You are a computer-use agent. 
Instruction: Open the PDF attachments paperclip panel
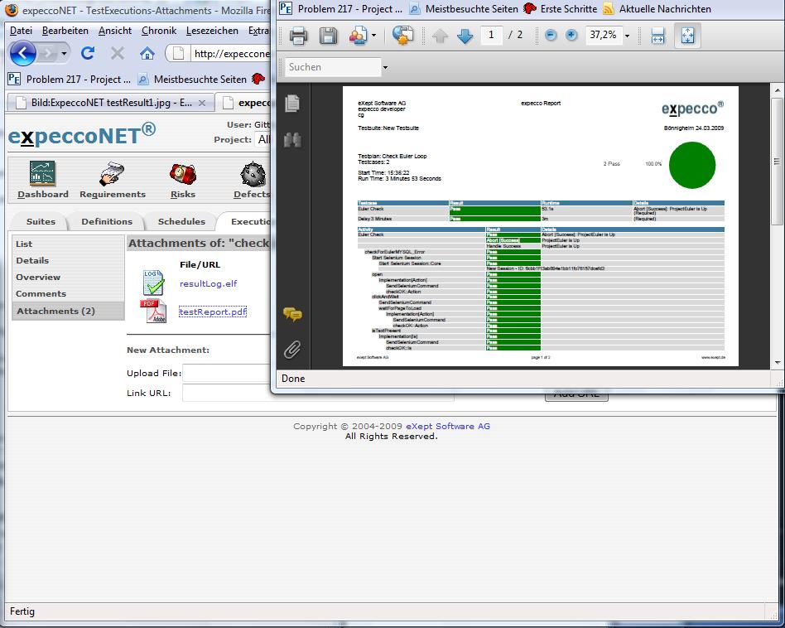tap(291, 350)
